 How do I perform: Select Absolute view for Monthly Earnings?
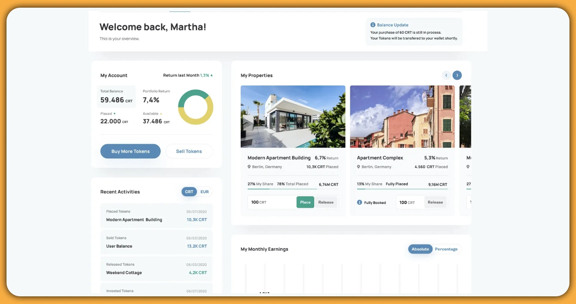coord(420,249)
